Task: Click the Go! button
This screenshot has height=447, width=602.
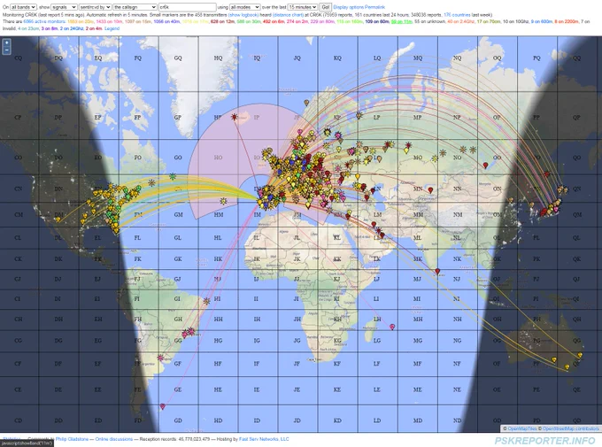Action: pyautogui.click(x=326, y=7)
